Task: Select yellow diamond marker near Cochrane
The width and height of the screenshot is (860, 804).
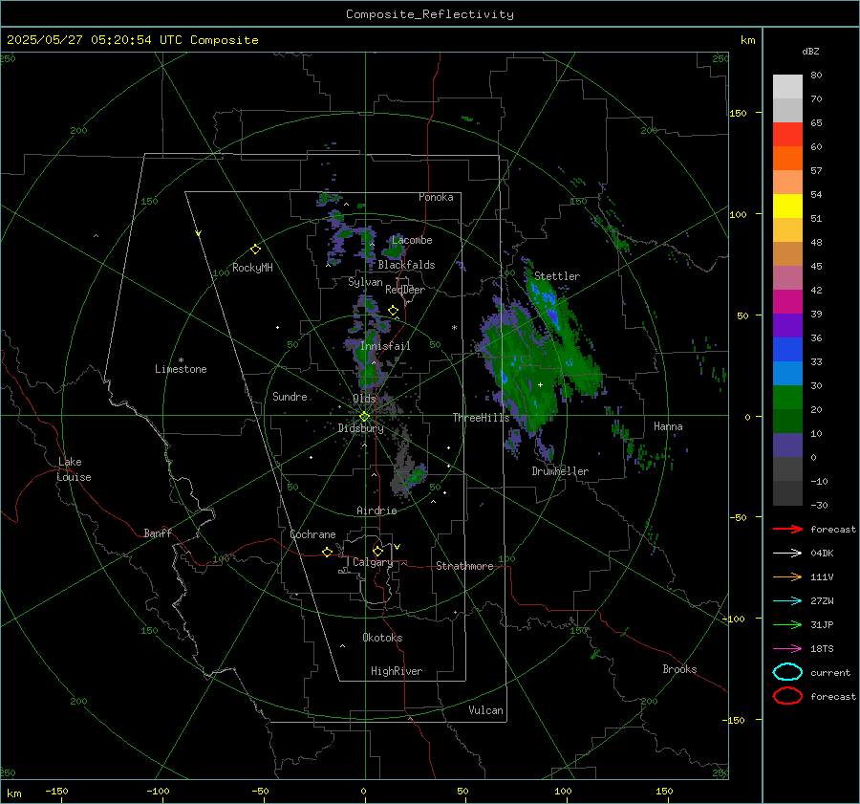Action: click(x=327, y=552)
